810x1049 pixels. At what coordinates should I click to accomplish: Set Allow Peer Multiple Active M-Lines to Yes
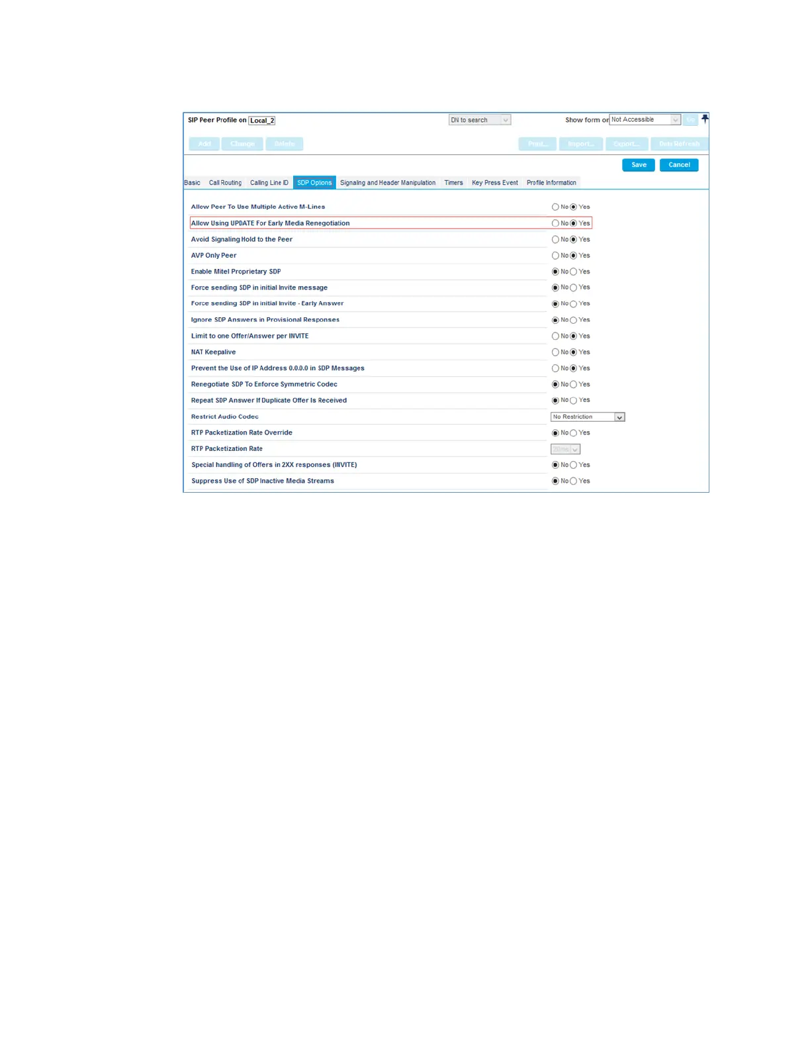click(574, 207)
